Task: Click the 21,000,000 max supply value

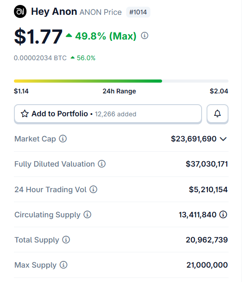Action: point(207,265)
